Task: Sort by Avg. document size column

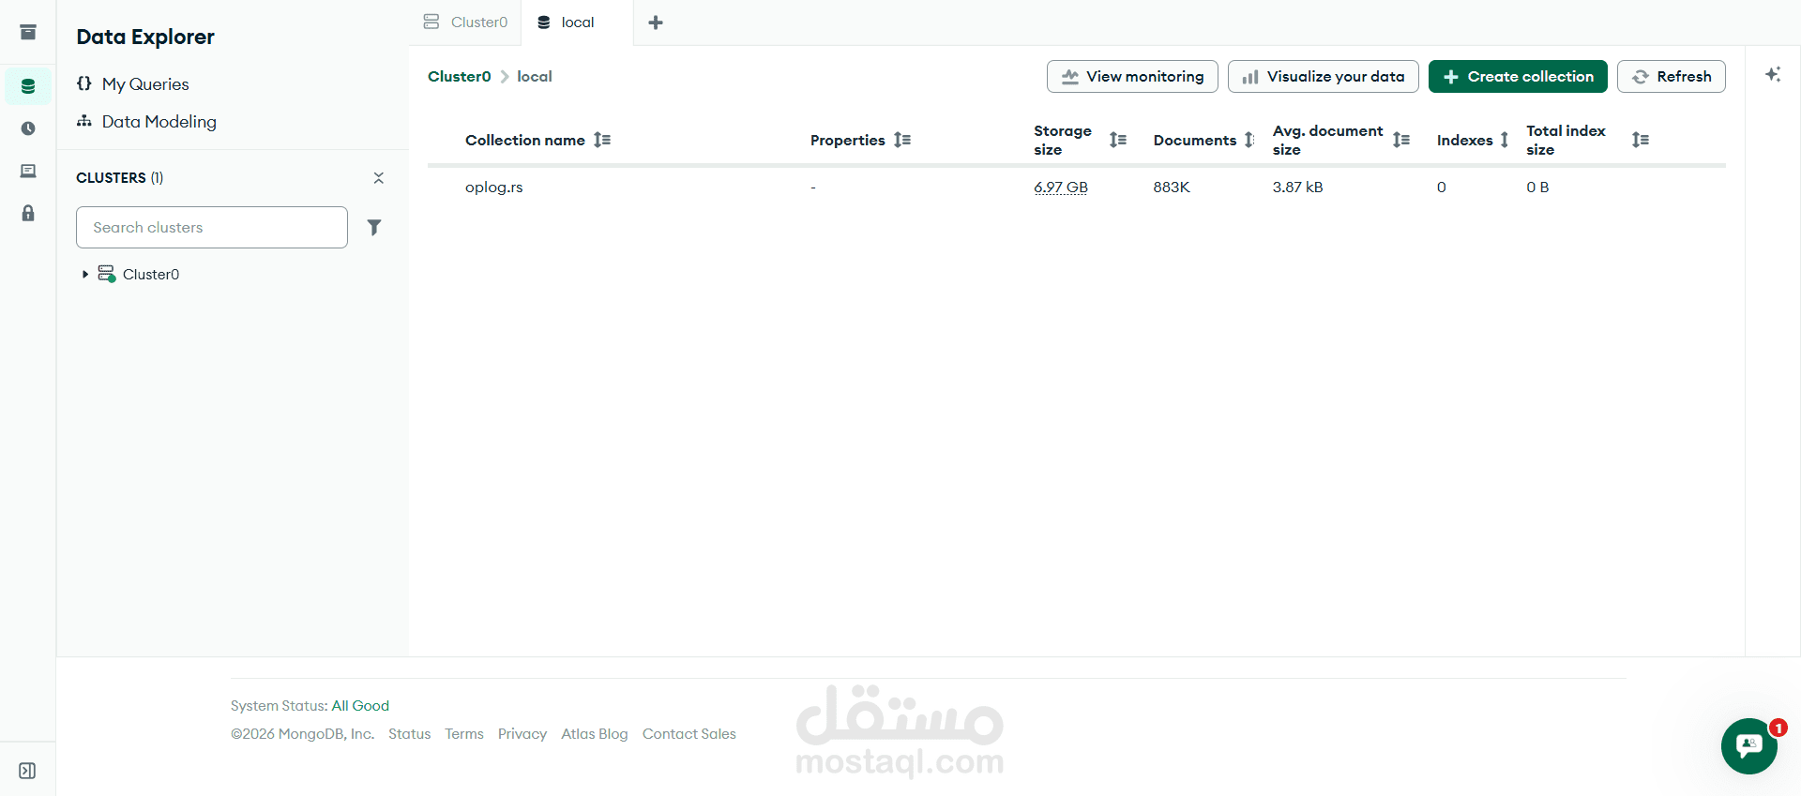Action: tap(1401, 140)
